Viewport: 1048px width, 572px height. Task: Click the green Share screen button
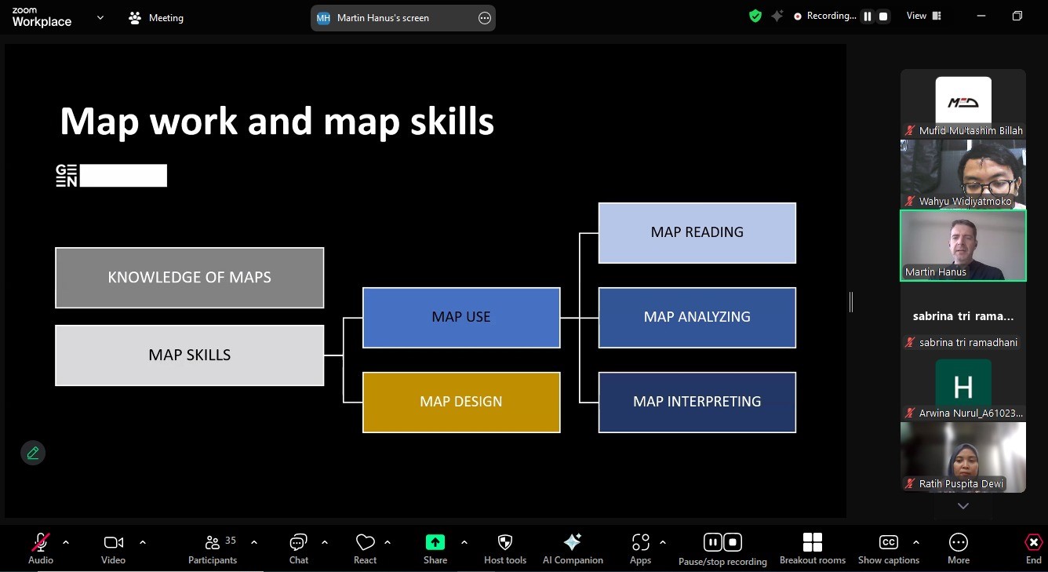(435, 548)
